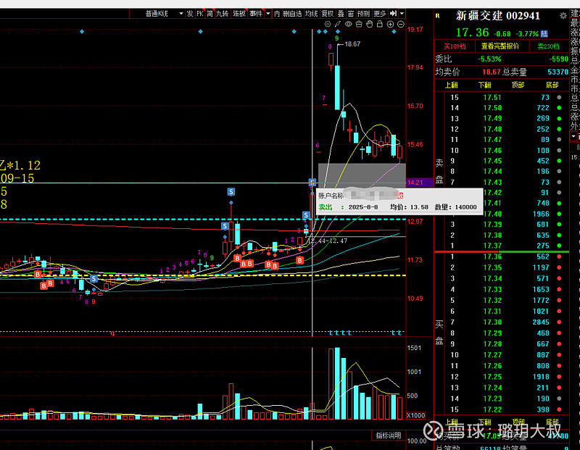Click the tallest cyan volume bar

click(337, 383)
